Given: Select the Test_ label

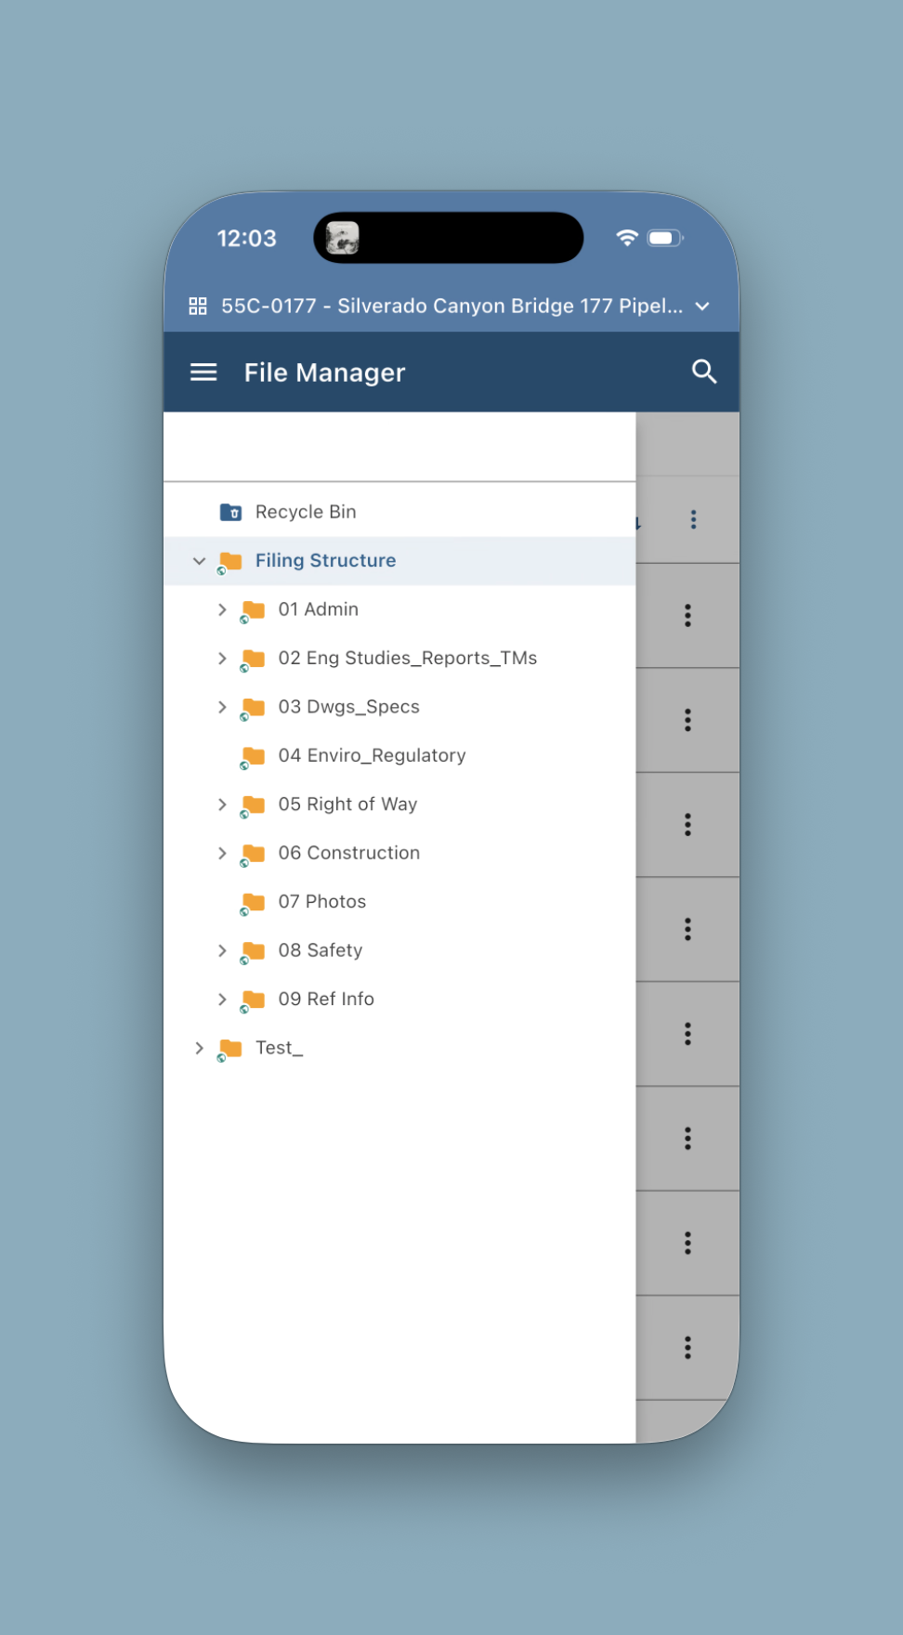Looking at the screenshot, I should click(280, 1048).
